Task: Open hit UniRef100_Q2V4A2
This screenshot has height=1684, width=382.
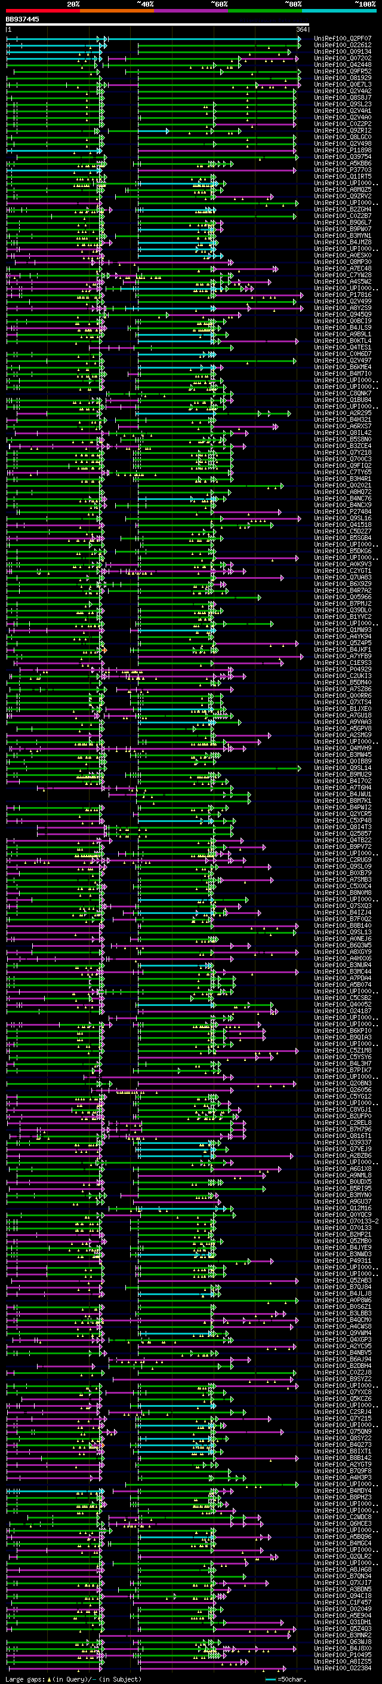Action: [x=343, y=91]
